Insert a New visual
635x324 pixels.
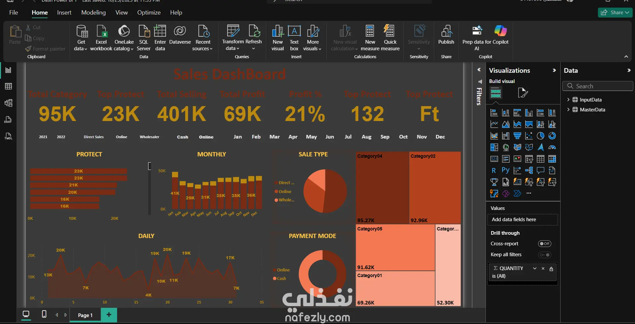pos(277,38)
